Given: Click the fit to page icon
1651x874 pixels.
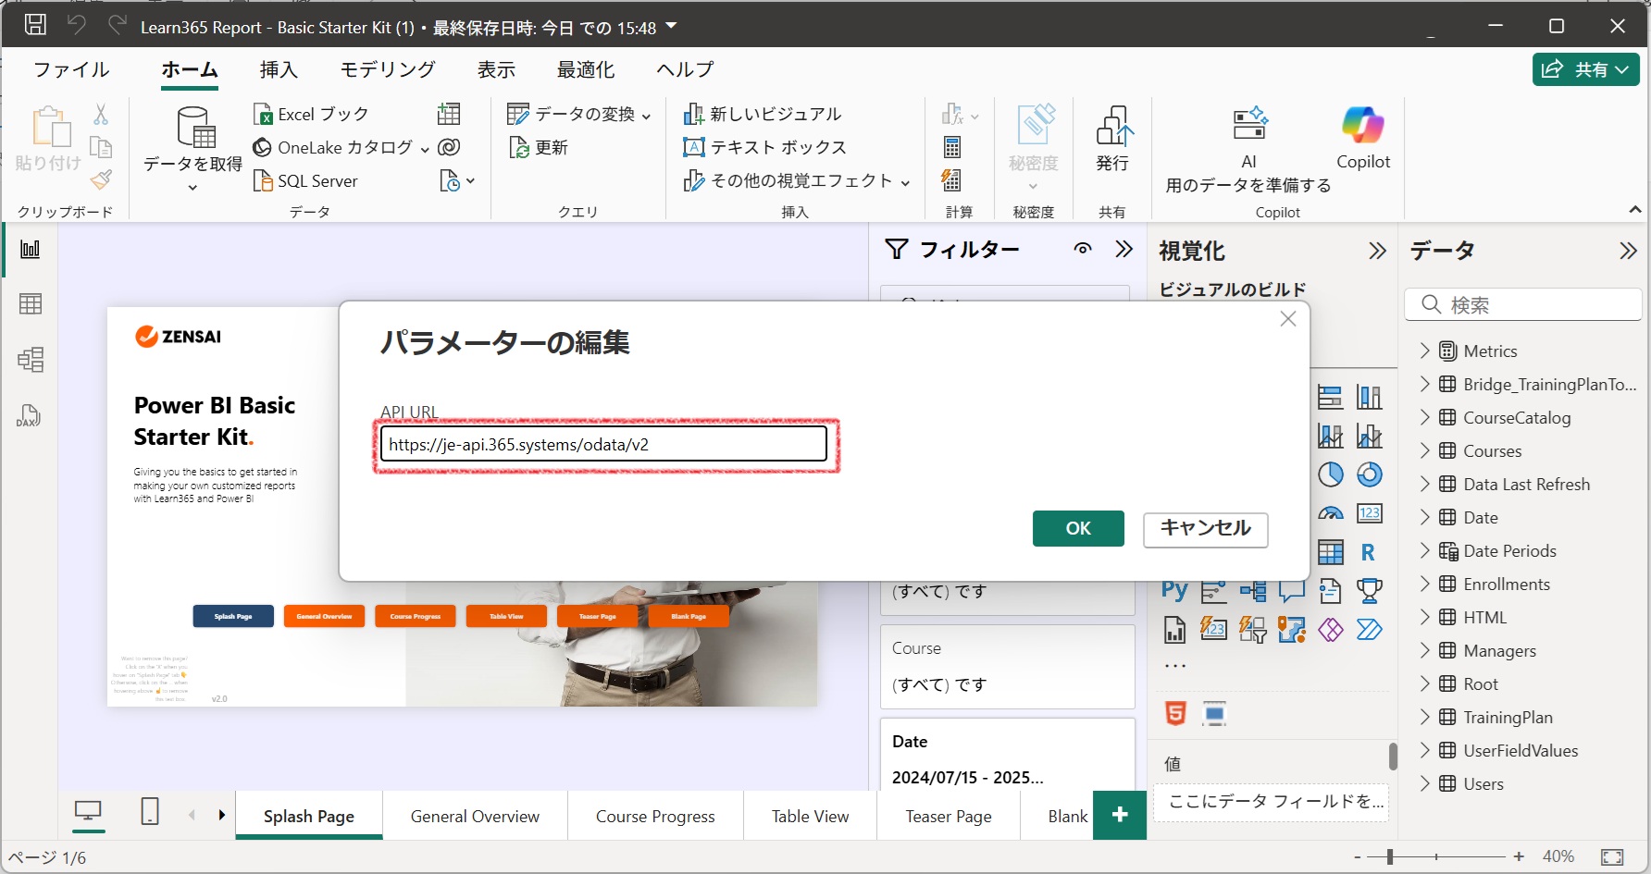Looking at the screenshot, I should (1612, 857).
